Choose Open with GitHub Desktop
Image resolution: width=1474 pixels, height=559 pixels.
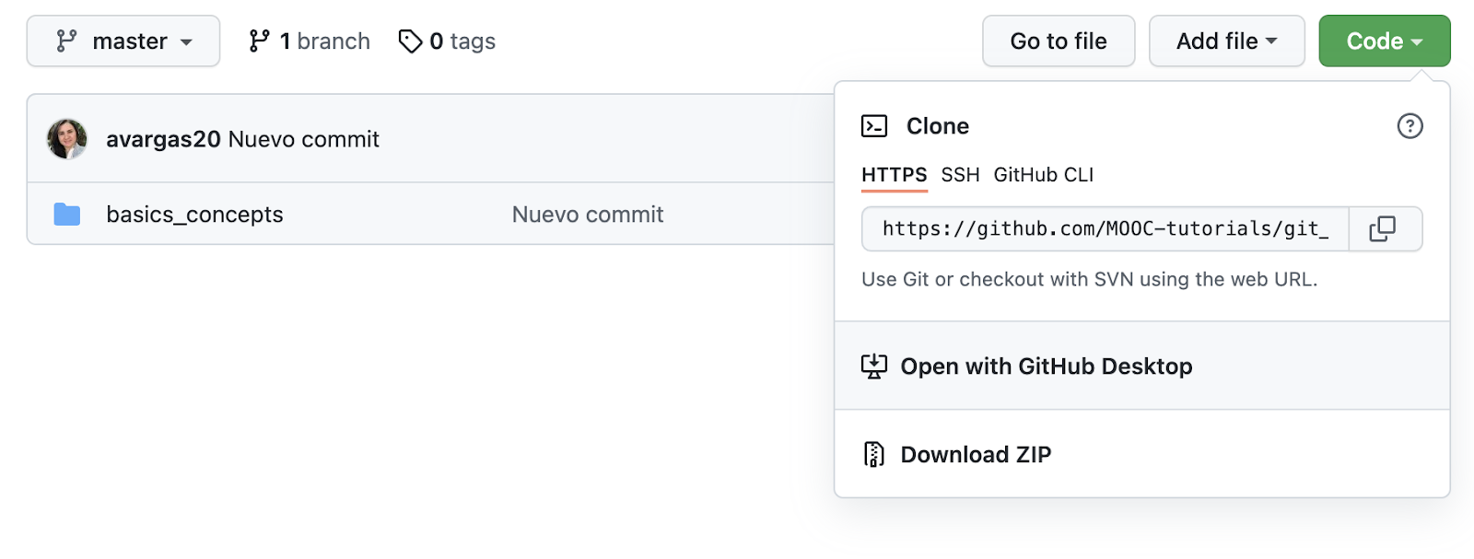pyautogui.click(x=1046, y=367)
